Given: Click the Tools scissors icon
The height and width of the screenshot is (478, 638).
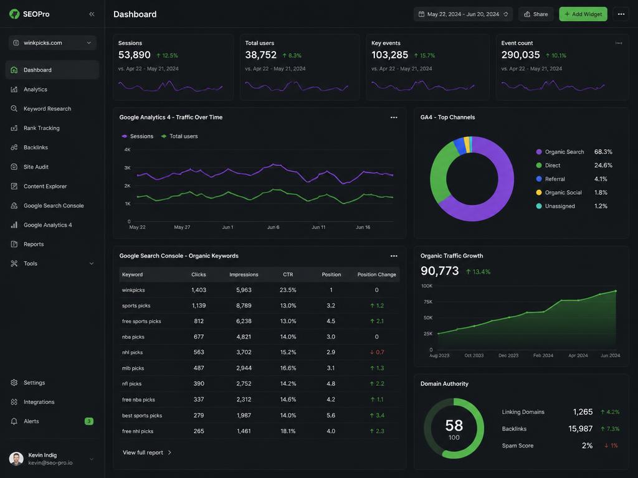Looking at the screenshot, I should 14,263.
